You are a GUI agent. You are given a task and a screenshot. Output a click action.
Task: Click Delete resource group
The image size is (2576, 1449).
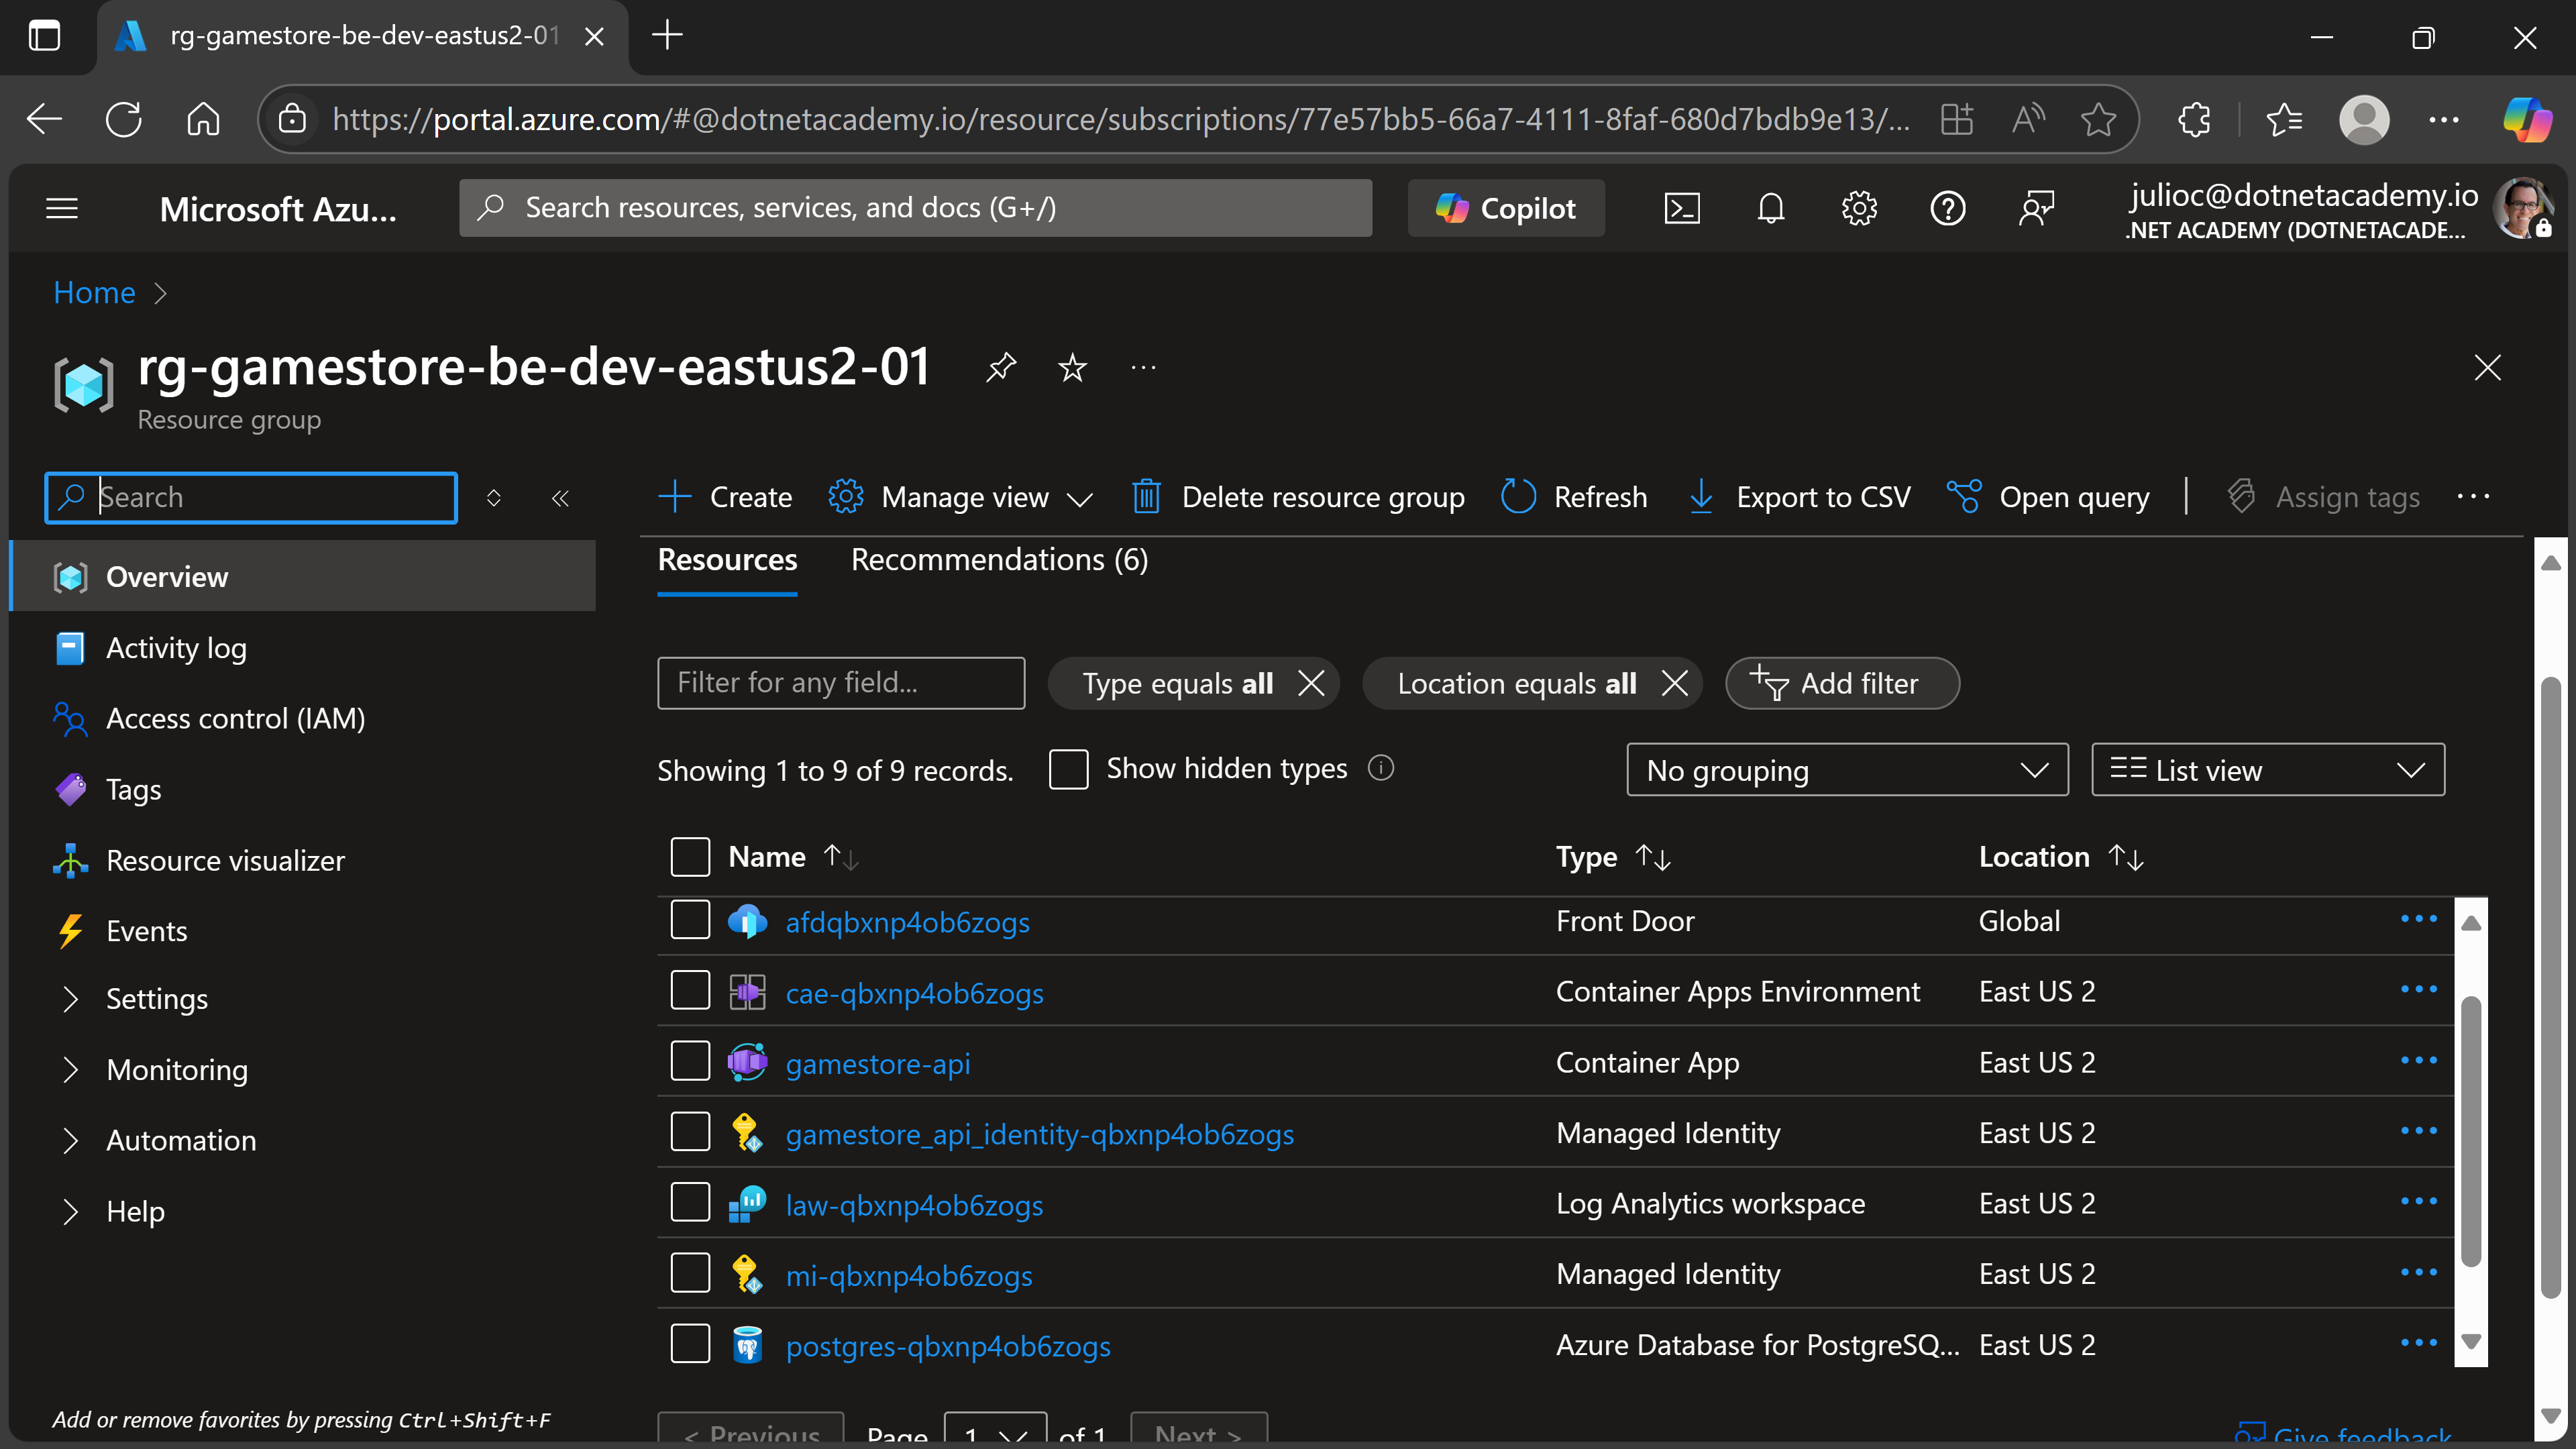1298,497
